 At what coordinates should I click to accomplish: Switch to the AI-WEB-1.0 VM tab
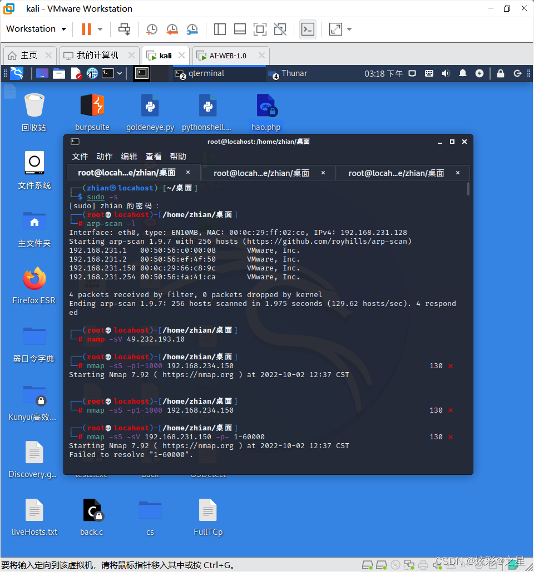point(227,55)
